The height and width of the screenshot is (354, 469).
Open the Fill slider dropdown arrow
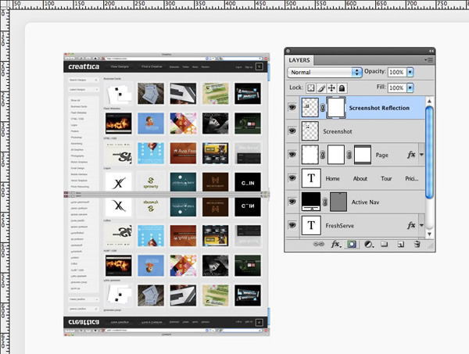pyautogui.click(x=410, y=88)
